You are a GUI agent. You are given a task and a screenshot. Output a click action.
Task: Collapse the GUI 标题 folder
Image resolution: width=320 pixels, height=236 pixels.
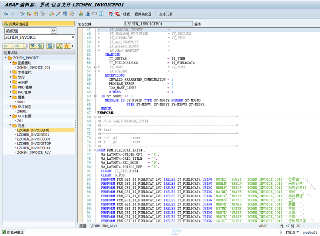pos(10,115)
